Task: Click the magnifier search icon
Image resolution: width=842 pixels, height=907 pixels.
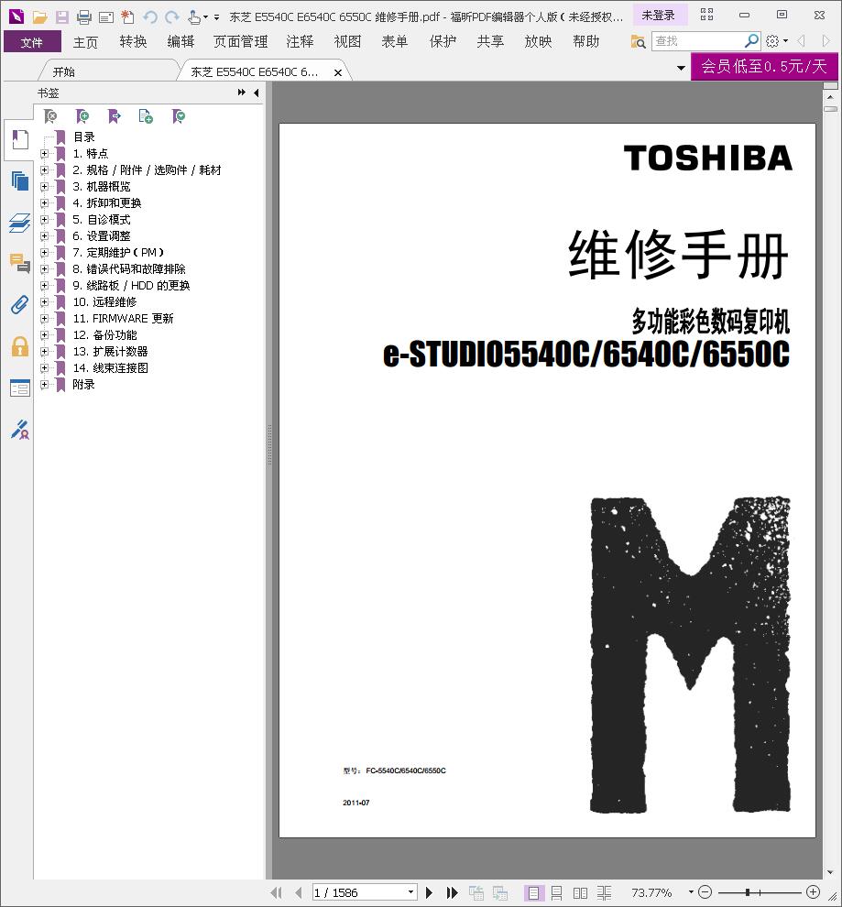Action: tap(751, 41)
